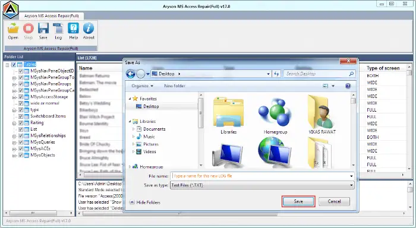Toggle the 'wide or normal' checkbox
Screen dimensions: 416x228
[x=21, y=103]
